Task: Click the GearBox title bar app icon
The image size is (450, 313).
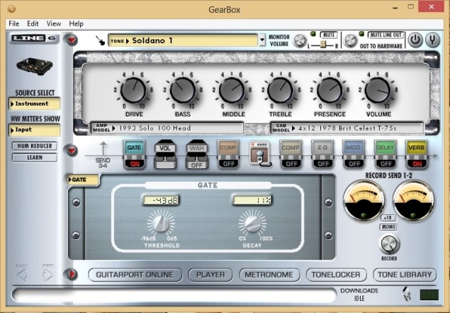Action: click(x=11, y=9)
